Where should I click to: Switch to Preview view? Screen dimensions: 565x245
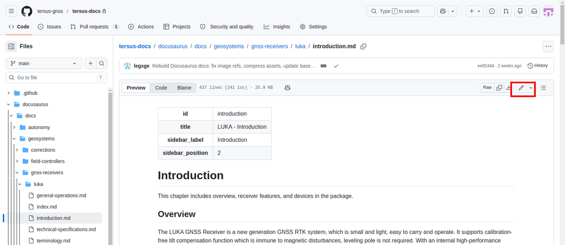[136, 88]
